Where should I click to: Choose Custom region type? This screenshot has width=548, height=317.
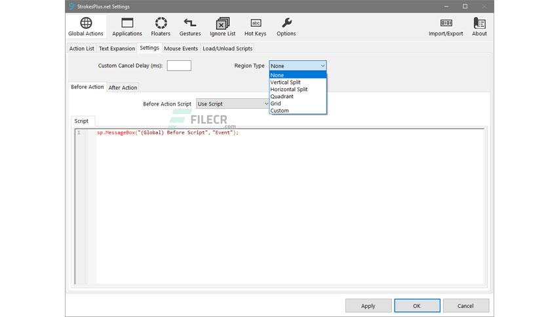(x=298, y=110)
